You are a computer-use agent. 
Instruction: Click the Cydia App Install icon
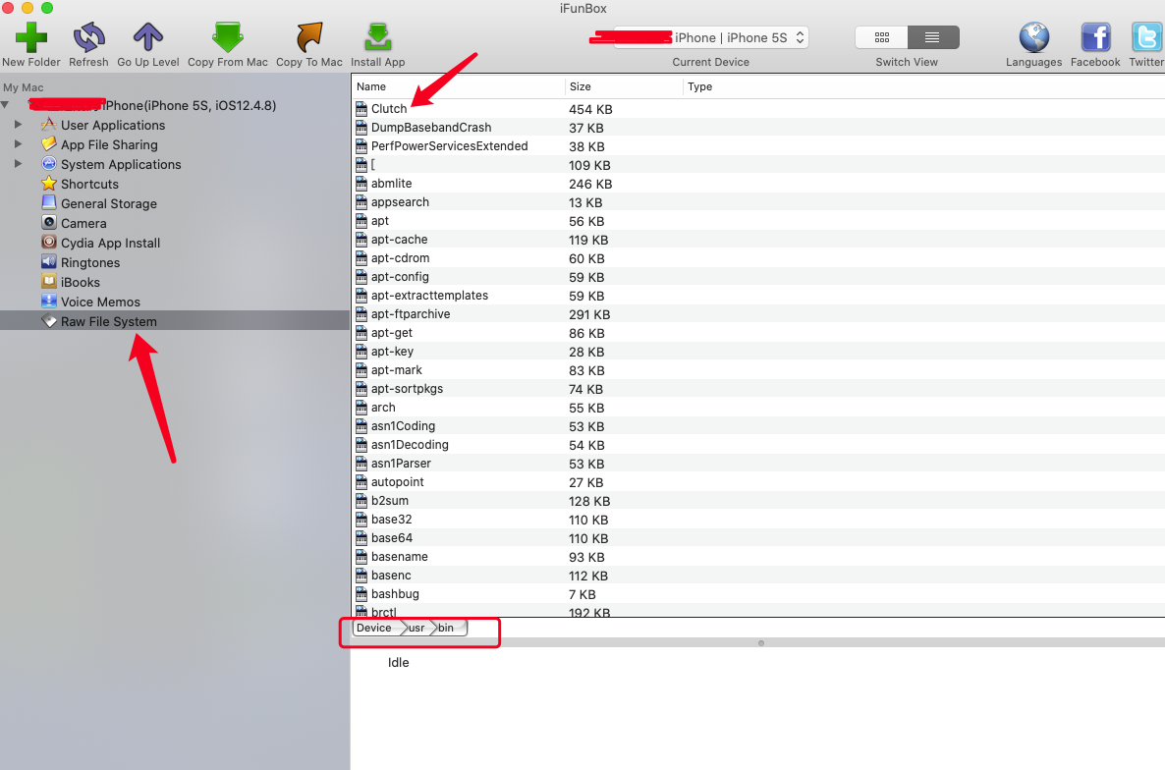pyautogui.click(x=49, y=242)
